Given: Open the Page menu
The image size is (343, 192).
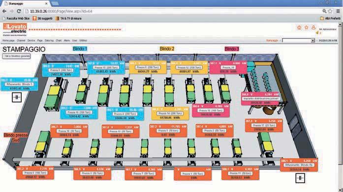Looking at the screenshot, I should click(40, 41).
